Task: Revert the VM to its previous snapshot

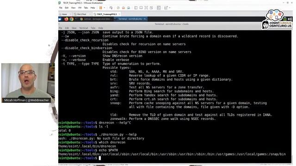Action: tap(123, 8)
